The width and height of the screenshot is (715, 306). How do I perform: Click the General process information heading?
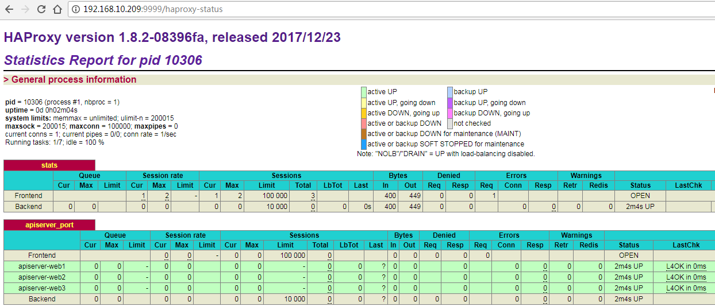tap(70, 80)
